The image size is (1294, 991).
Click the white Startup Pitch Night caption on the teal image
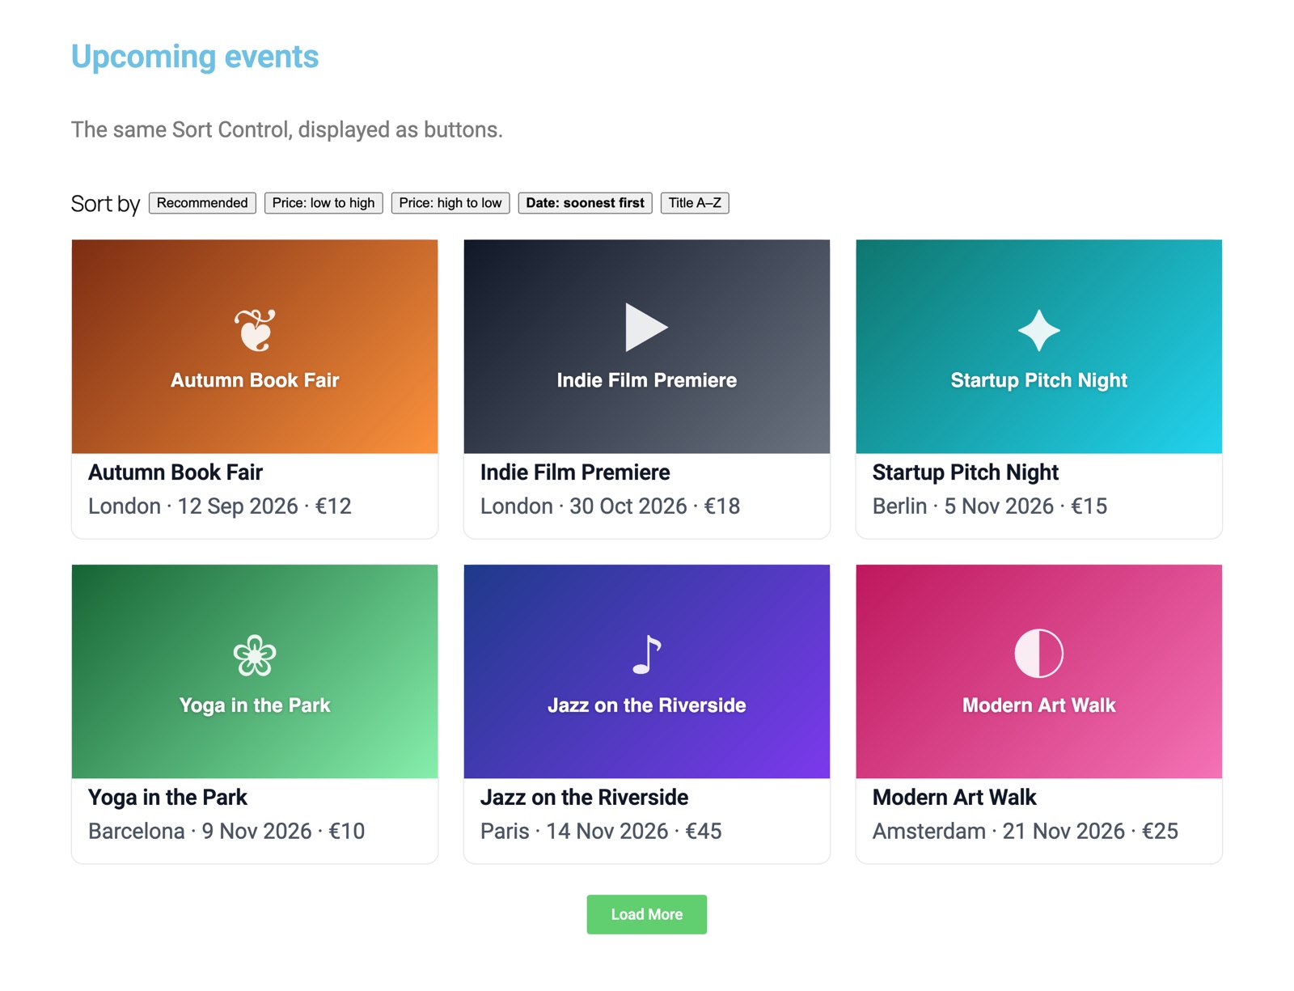(x=1039, y=380)
